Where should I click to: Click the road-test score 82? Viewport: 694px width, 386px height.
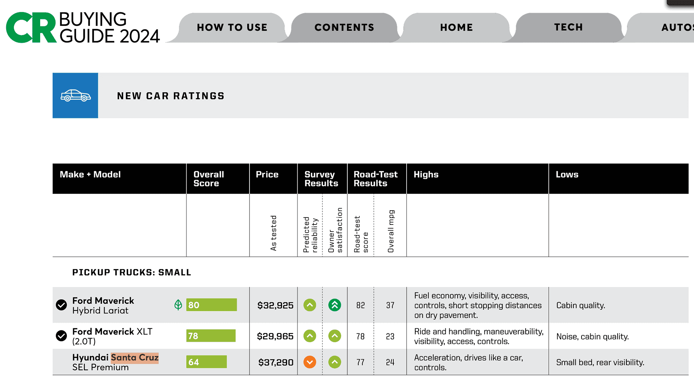pos(361,305)
